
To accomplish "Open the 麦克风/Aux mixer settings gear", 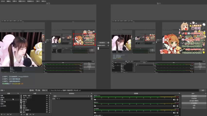I will (178, 100).
